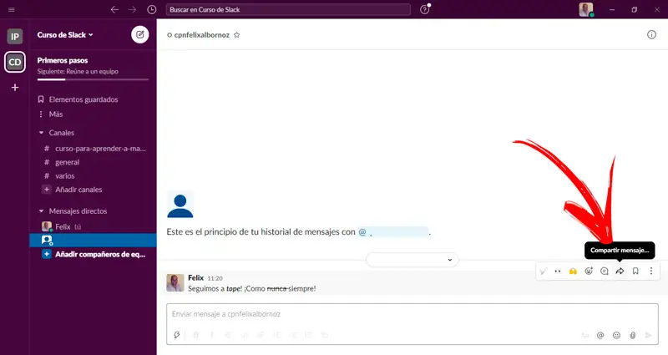
Task: Go back in history with left arrow
Action: pos(114,9)
